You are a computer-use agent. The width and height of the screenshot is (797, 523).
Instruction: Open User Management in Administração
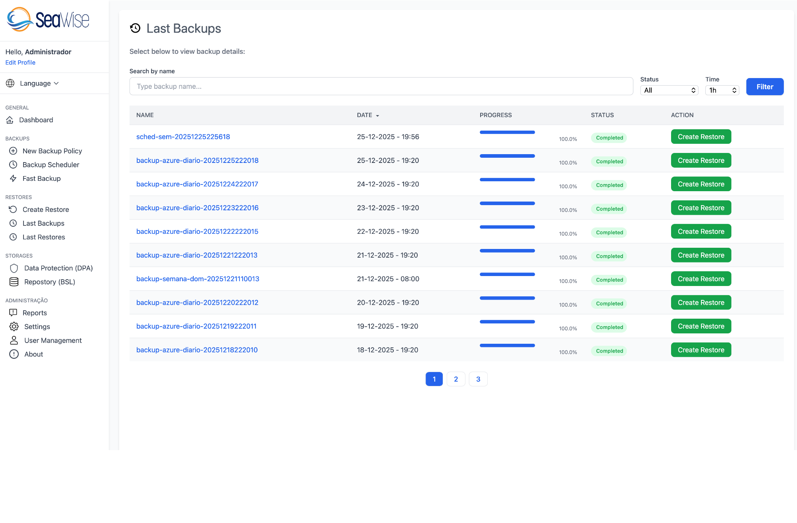[x=53, y=340]
